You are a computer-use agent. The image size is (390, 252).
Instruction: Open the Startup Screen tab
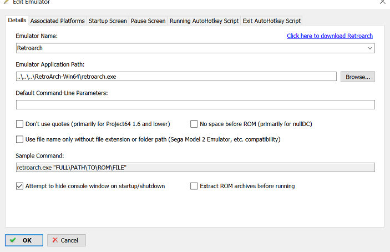point(108,21)
